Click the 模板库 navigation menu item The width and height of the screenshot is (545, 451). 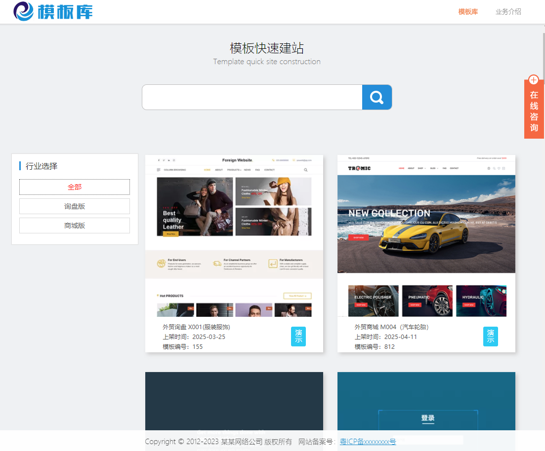click(467, 11)
